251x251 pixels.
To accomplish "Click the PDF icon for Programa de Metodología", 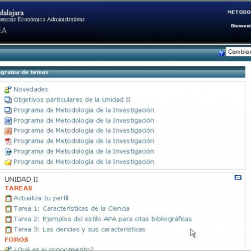I will pyautogui.click(x=8, y=142).
